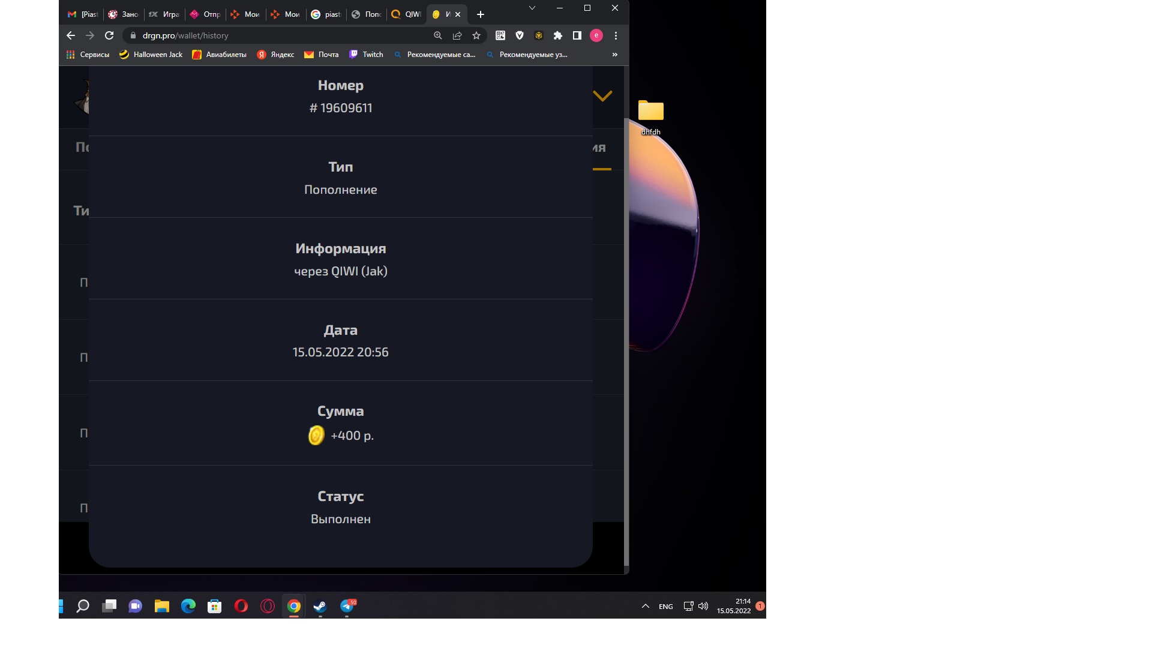
Task: Click the volume speaker icon in tray
Action: click(703, 606)
